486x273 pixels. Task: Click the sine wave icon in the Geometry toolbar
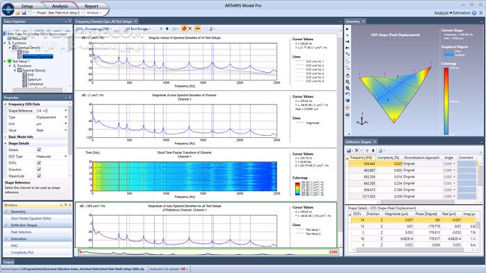pos(347,54)
